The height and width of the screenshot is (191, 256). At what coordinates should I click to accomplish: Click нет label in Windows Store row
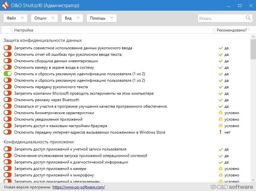point(227,132)
